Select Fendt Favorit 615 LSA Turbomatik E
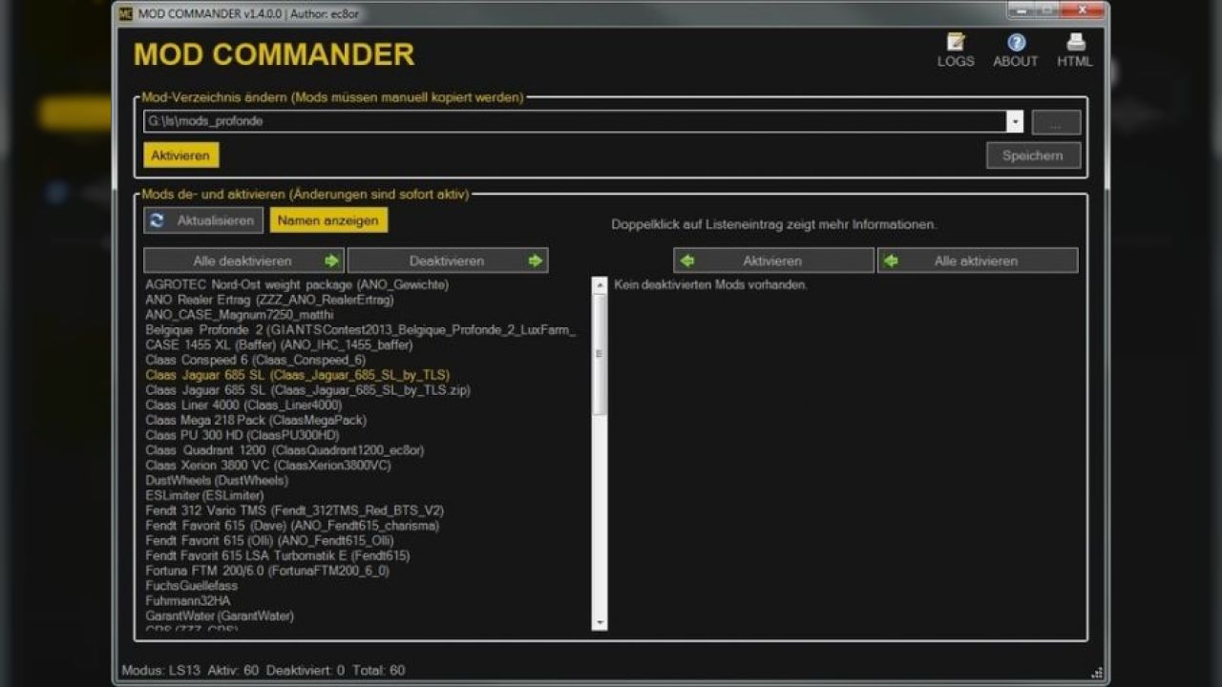Viewport: 1222px width, 687px height. (278, 556)
